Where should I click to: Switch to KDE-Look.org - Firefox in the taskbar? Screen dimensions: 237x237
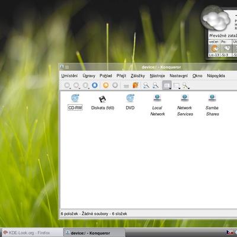pos(33,233)
